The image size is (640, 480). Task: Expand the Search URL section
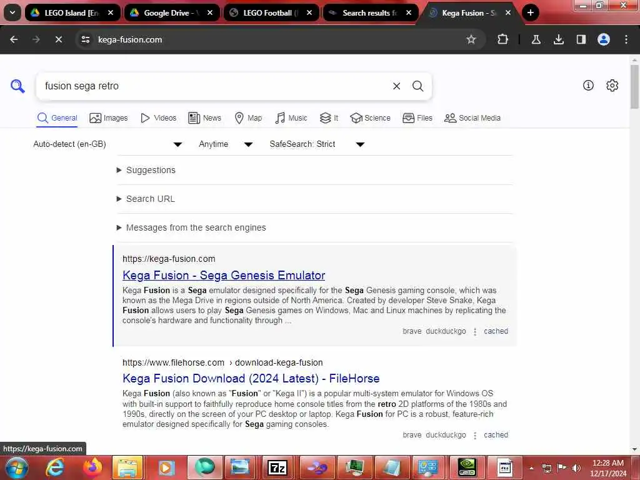click(x=146, y=199)
